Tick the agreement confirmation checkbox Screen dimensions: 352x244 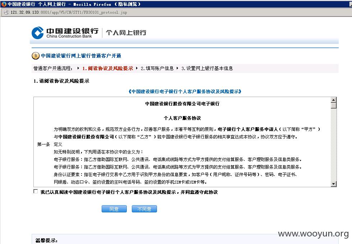coord(36,191)
